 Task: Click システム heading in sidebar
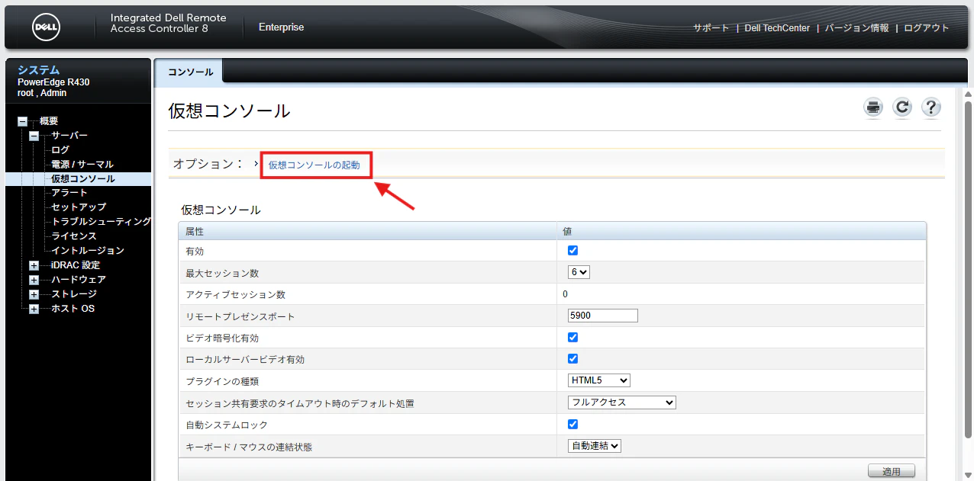click(x=38, y=70)
